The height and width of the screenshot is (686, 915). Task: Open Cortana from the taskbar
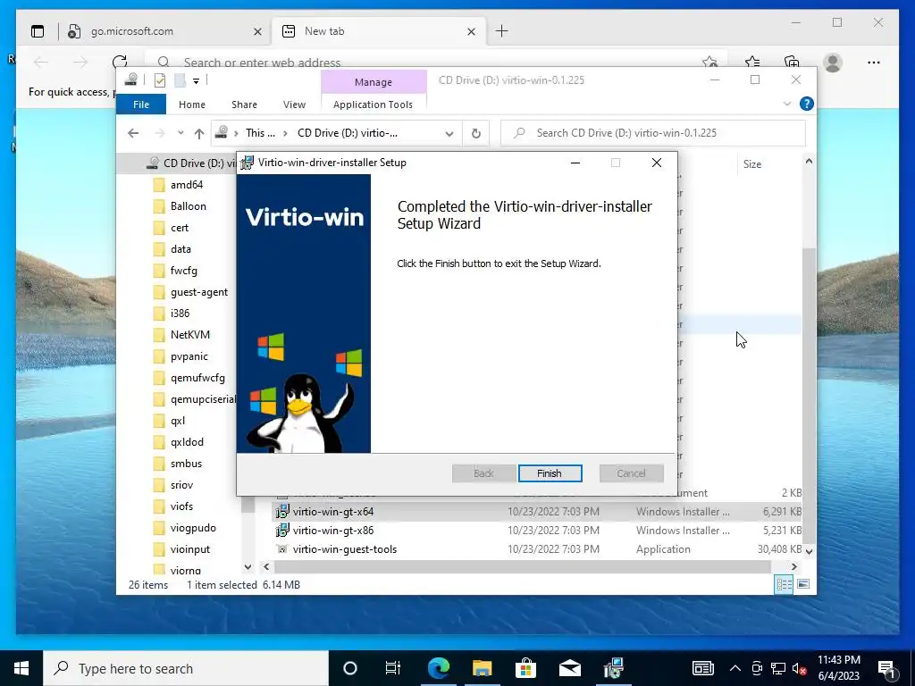point(350,668)
